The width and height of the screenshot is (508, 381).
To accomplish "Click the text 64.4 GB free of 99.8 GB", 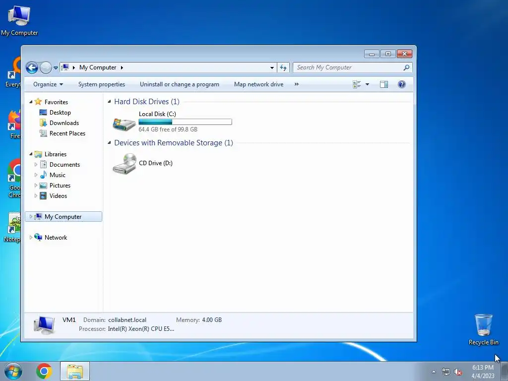I will point(168,129).
